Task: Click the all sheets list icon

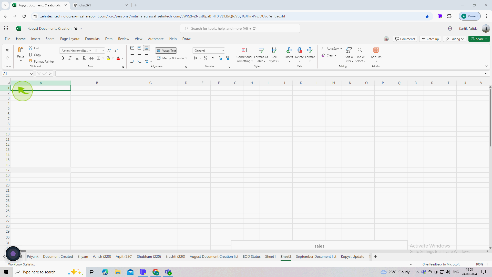Action: 21,256
